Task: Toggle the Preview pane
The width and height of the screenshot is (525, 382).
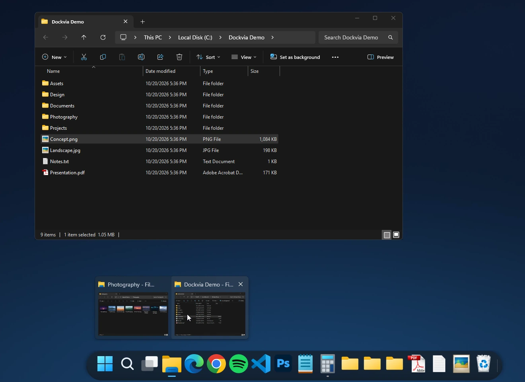Action: (381, 57)
